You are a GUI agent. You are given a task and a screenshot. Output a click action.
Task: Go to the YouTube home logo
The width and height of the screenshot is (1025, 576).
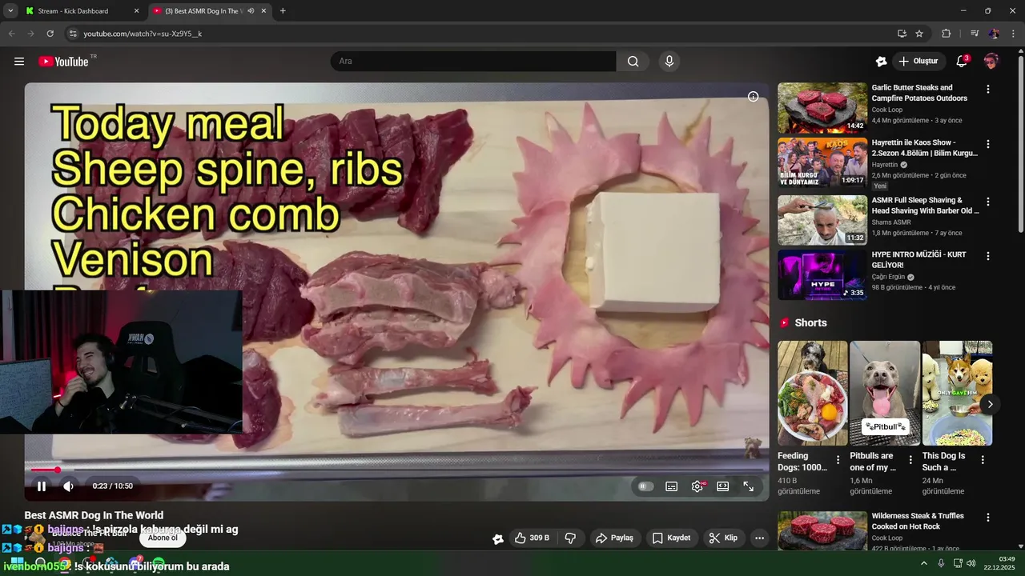63,62
